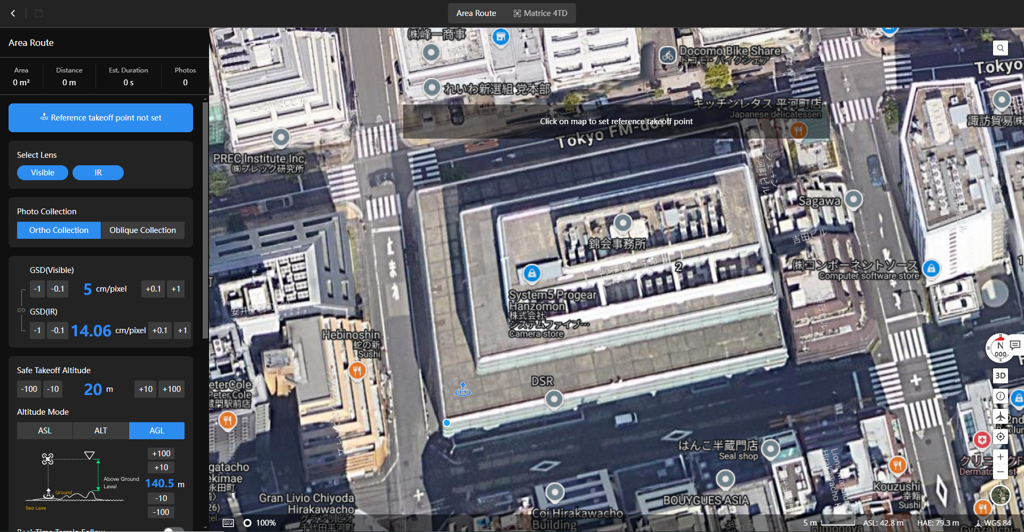Edit the 140.5 m altitude value
The image size is (1024, 532).
tap(159, 483)
